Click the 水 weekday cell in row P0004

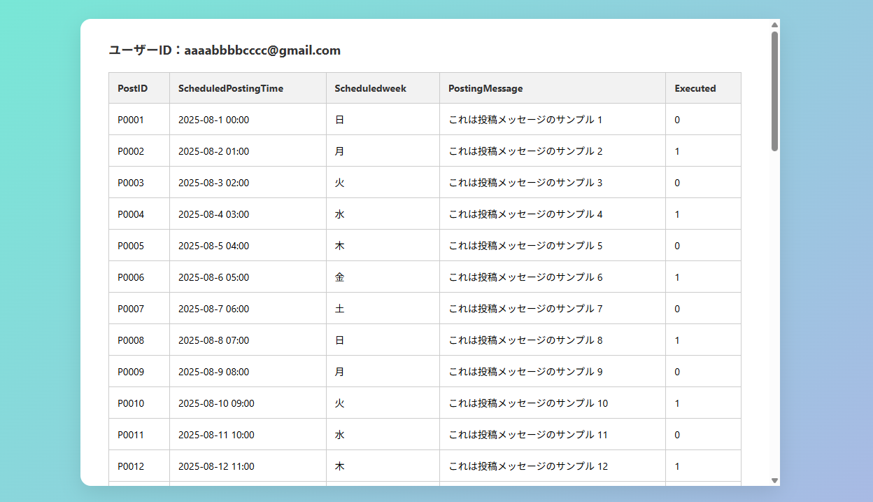383,214
